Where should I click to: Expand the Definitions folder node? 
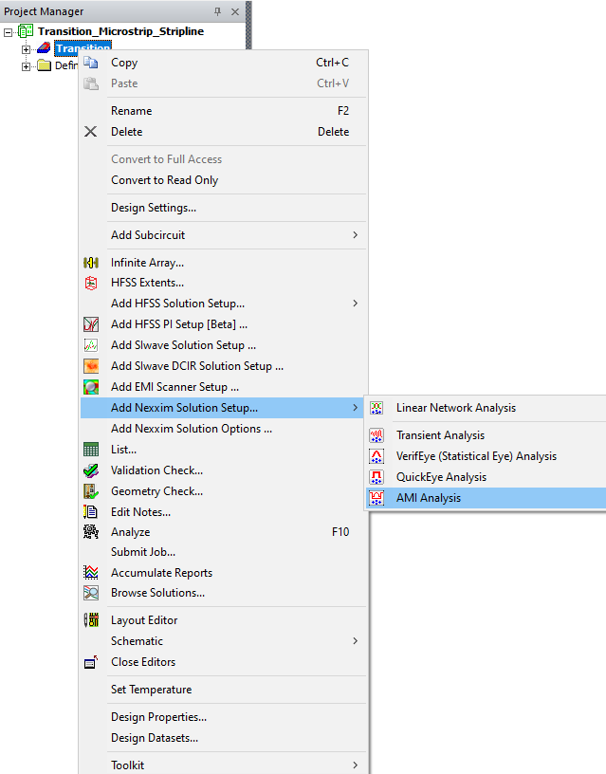coord(26,66)
